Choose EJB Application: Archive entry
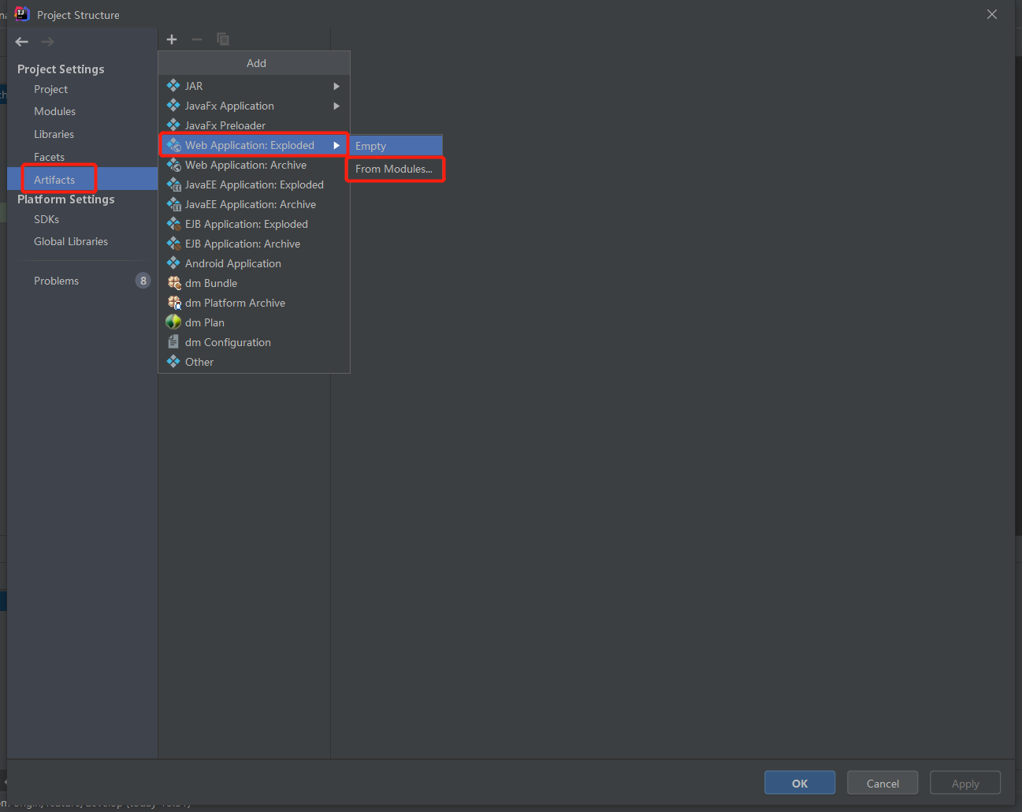 pyautogui.click(x=254, y=244)
